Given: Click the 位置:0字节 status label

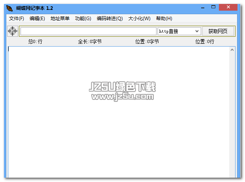Looking at the screenshot, I should pos(147,41).
